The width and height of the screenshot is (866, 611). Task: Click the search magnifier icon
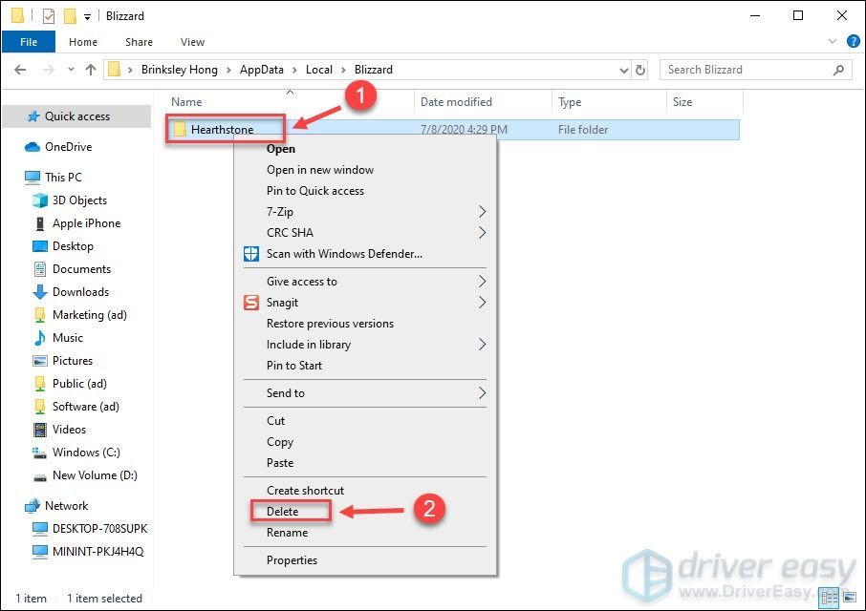(x=838, y=70)
